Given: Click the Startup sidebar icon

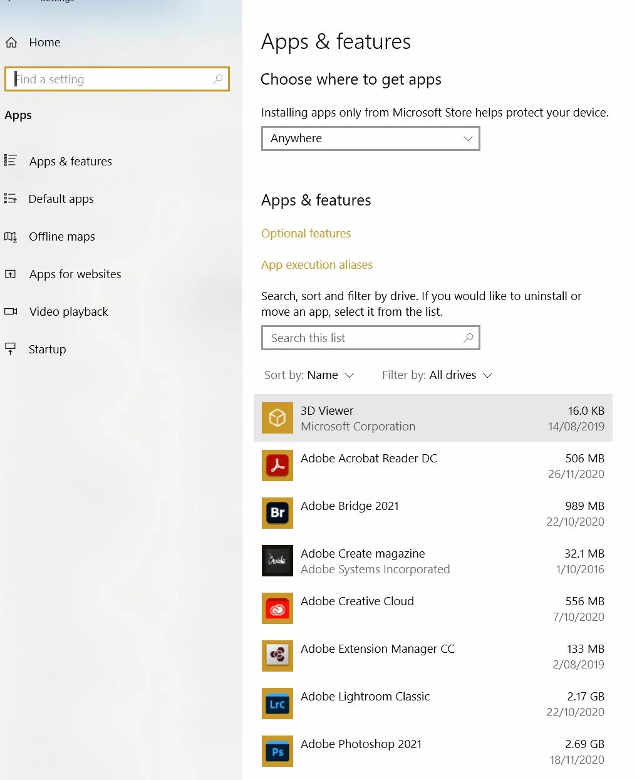Looking at the screenshot, I should pos(11,349).
